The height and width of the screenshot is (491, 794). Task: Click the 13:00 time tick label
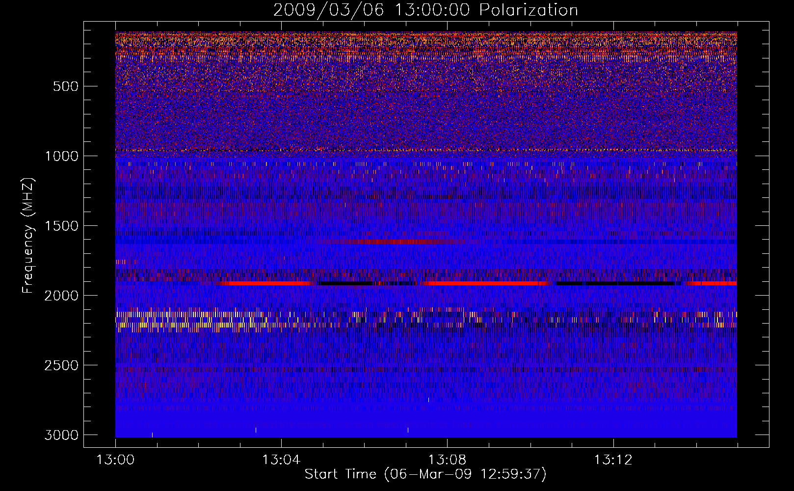(116, 460)
